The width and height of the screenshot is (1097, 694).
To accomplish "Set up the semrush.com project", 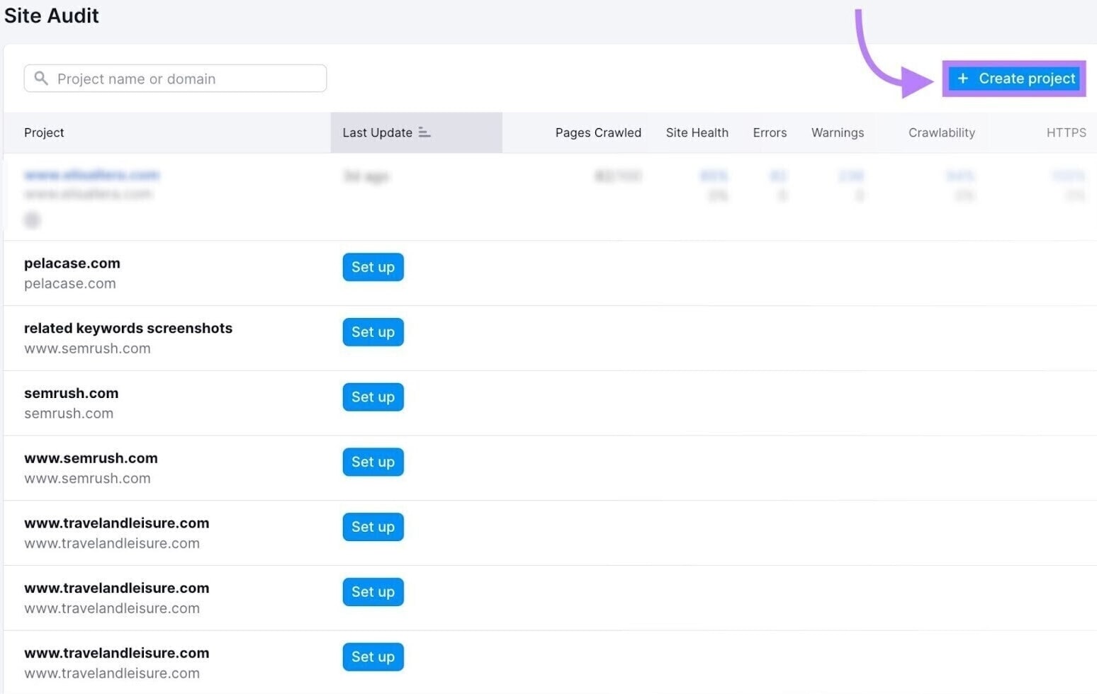I will coord(373,397).
